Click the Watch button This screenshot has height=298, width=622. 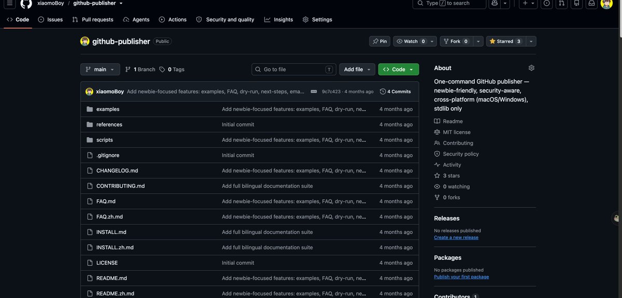(411, 41)
